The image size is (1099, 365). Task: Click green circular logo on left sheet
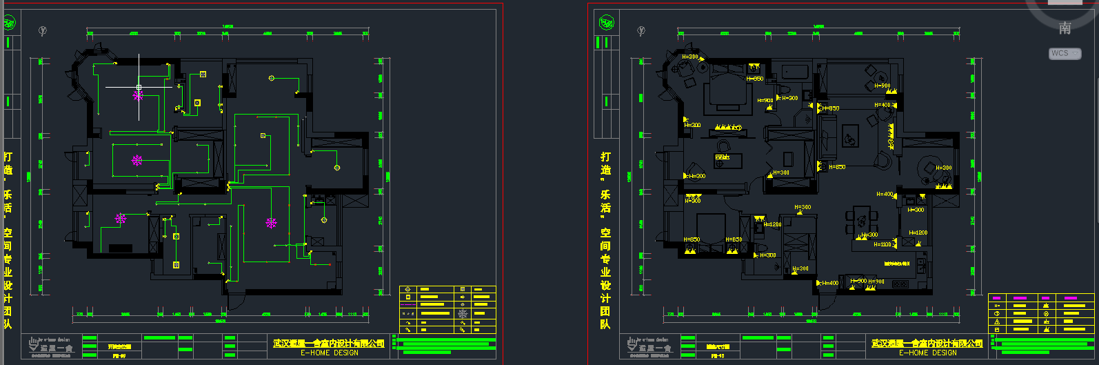9,23
